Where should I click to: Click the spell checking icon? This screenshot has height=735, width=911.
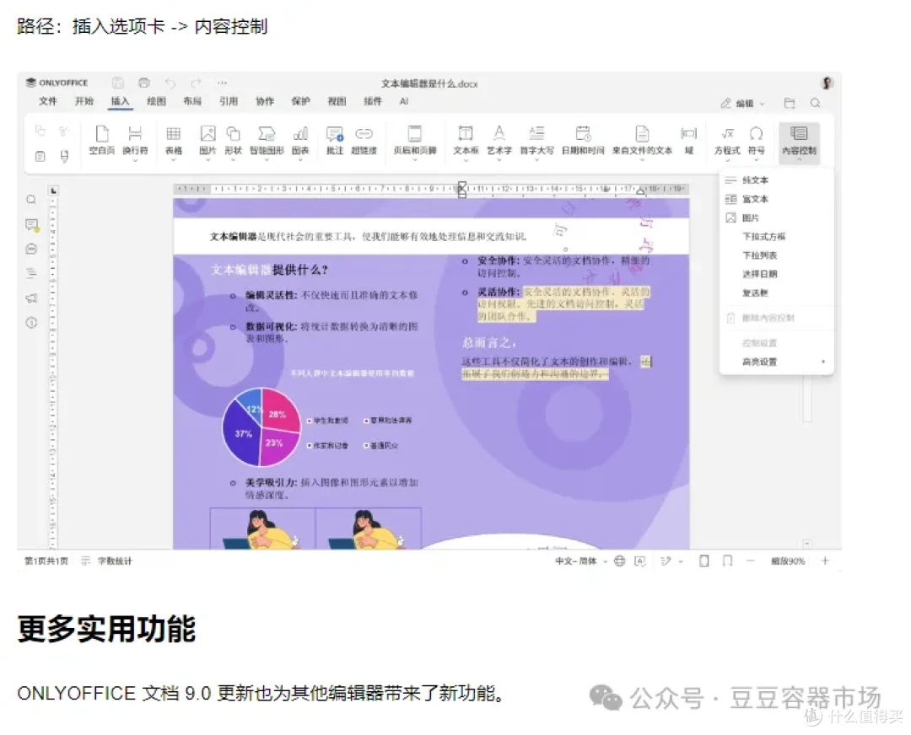639,561
